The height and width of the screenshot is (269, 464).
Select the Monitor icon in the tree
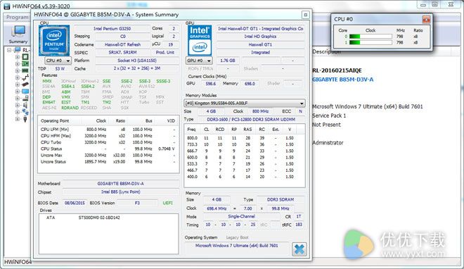[25, 92]
